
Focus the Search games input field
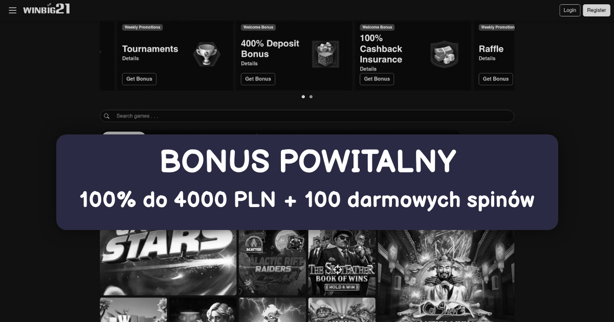(307, 116)
